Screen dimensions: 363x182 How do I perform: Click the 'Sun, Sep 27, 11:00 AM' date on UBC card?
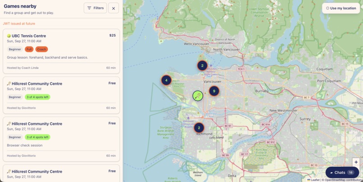click(x=24, y=41)
